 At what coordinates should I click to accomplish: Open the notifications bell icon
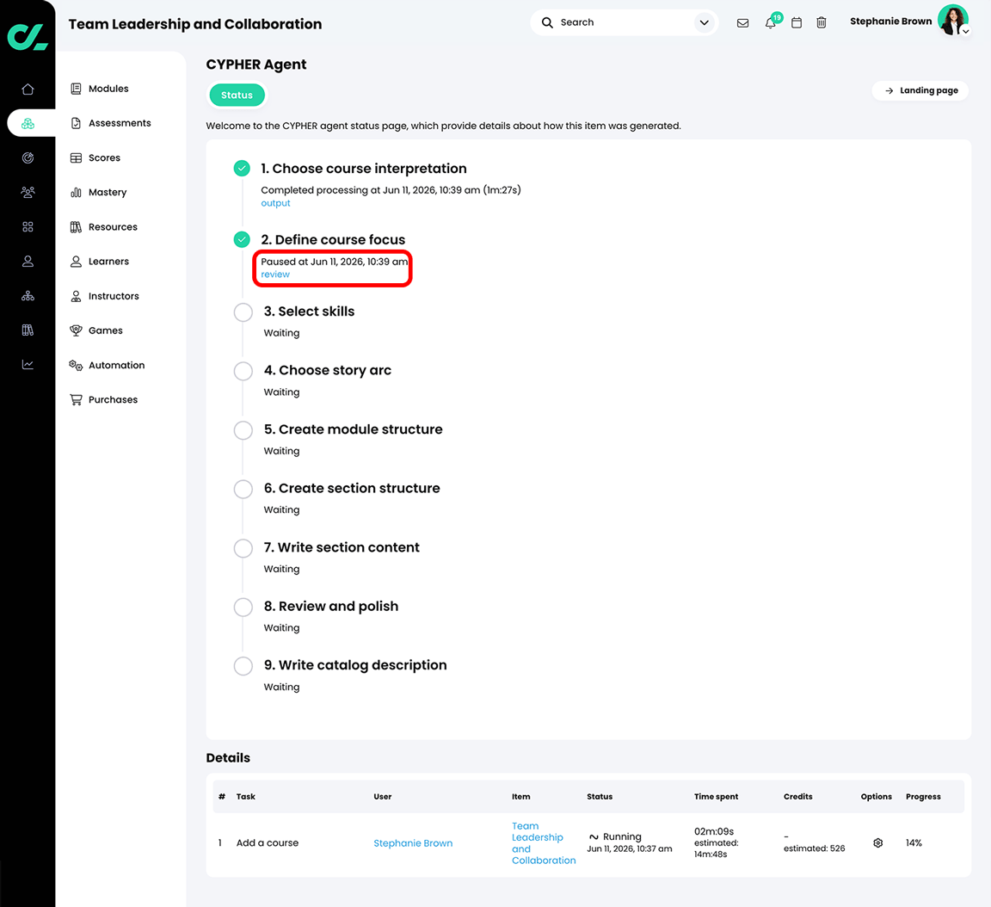click(770, 23)
